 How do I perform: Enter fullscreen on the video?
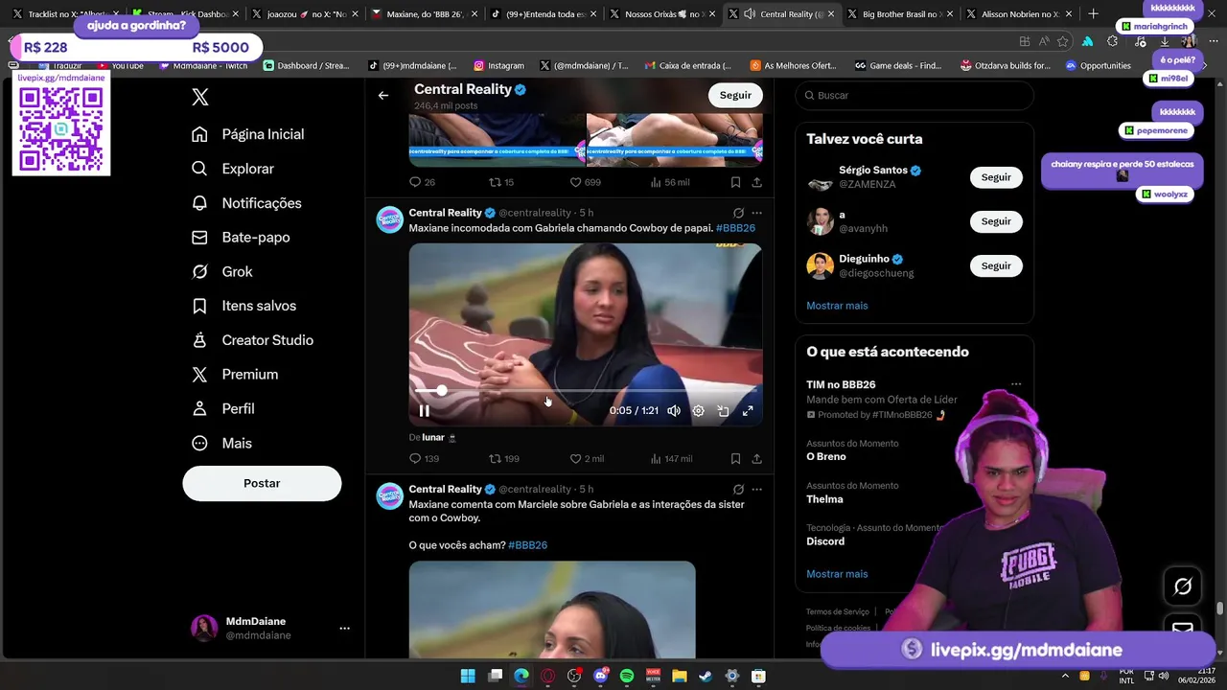[x=748, y=411]
